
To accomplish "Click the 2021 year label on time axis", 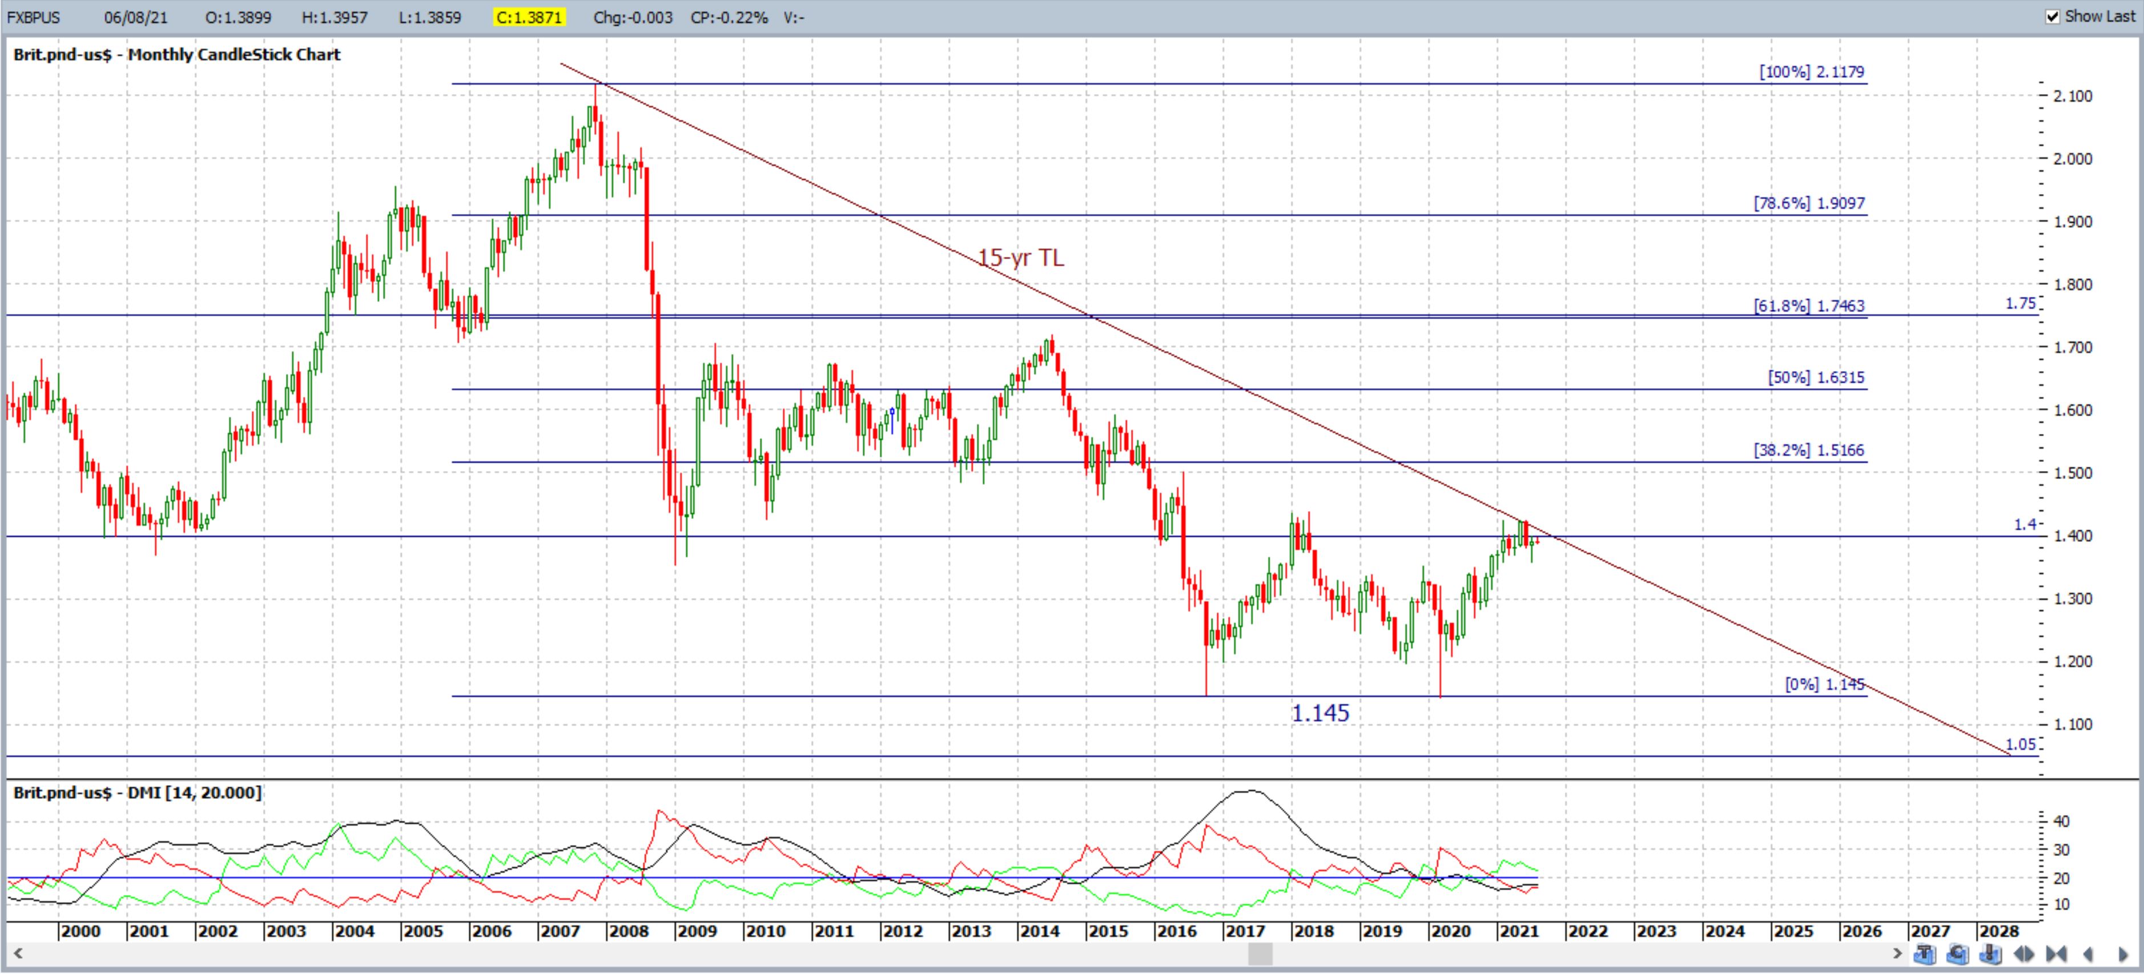I will click(x=1518, y=932).
